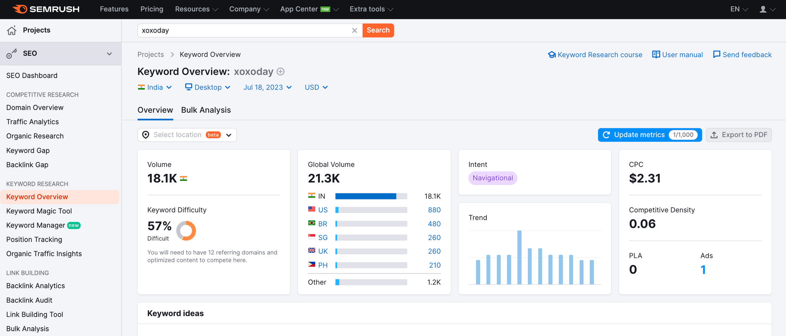Open SEO Dashboard in sidebar
Screen dimensions: 786x336
[x=32, y=76]
